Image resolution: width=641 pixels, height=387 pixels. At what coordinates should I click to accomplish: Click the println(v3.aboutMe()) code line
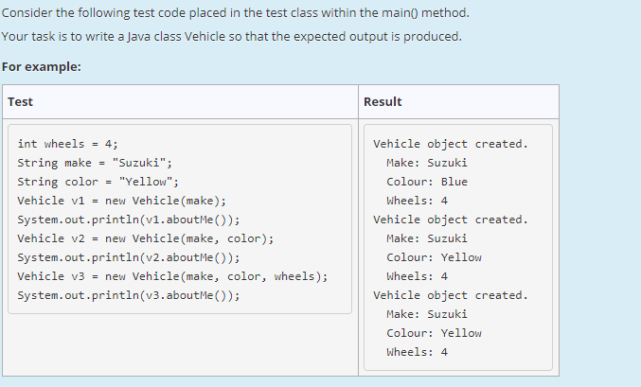click(x=128, y=295)
